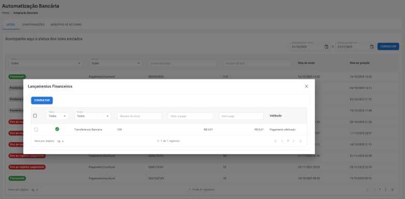The height and width of the screenshot is (199, 405).
Task: Close the Lançamentos Financeiros dialog
Action: pyautogui.click(x=306, y=86)
